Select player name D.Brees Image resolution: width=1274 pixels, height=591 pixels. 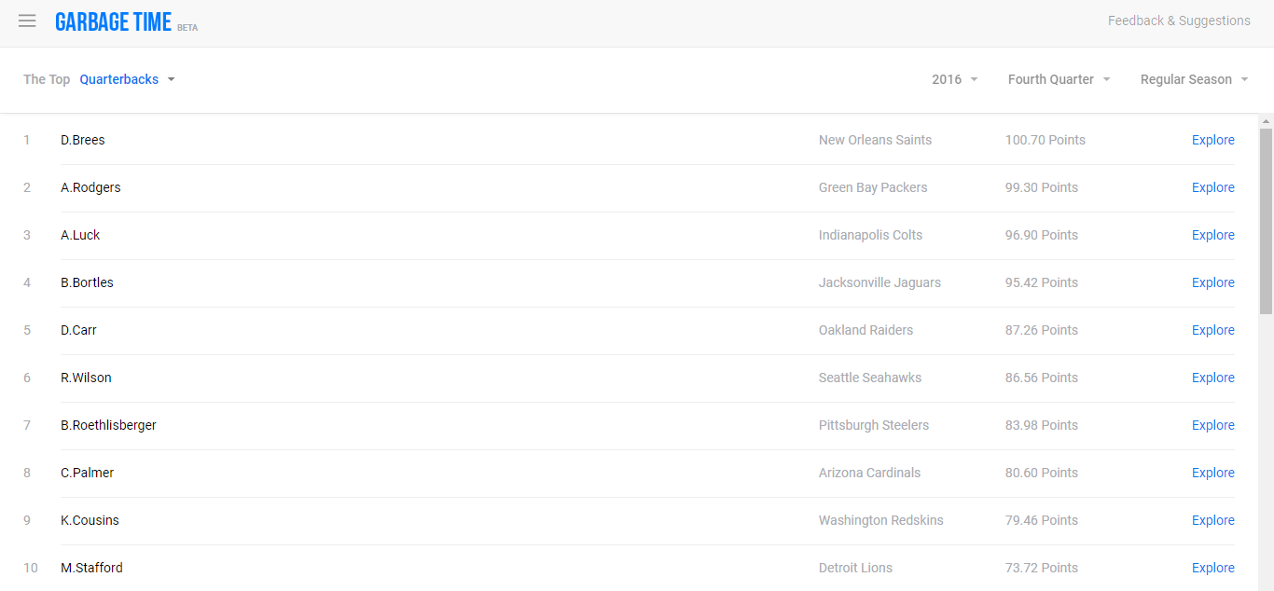[83, 140]
